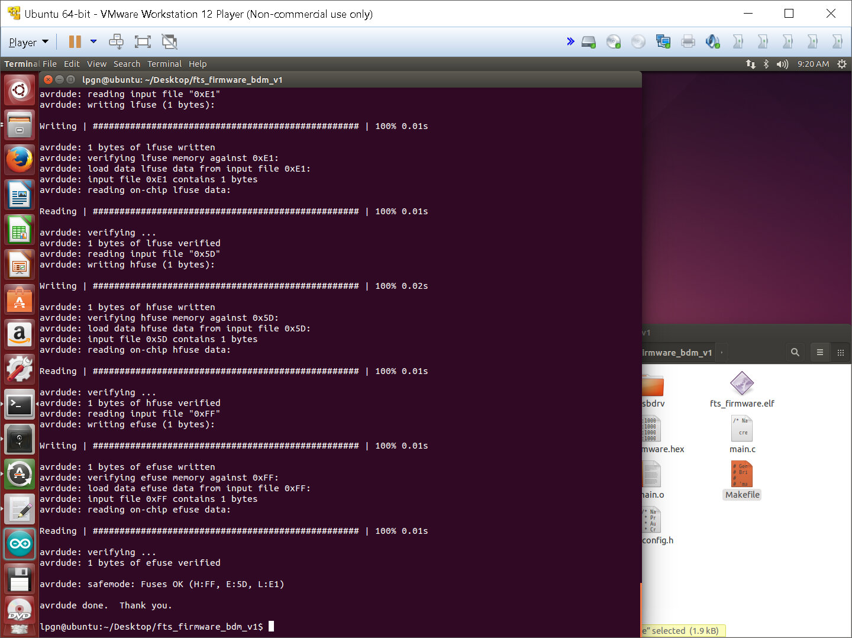Viewport: 852px width, 638px height.
Task: Click the VMware pause virtual machine button
Action: pos(75,41)
